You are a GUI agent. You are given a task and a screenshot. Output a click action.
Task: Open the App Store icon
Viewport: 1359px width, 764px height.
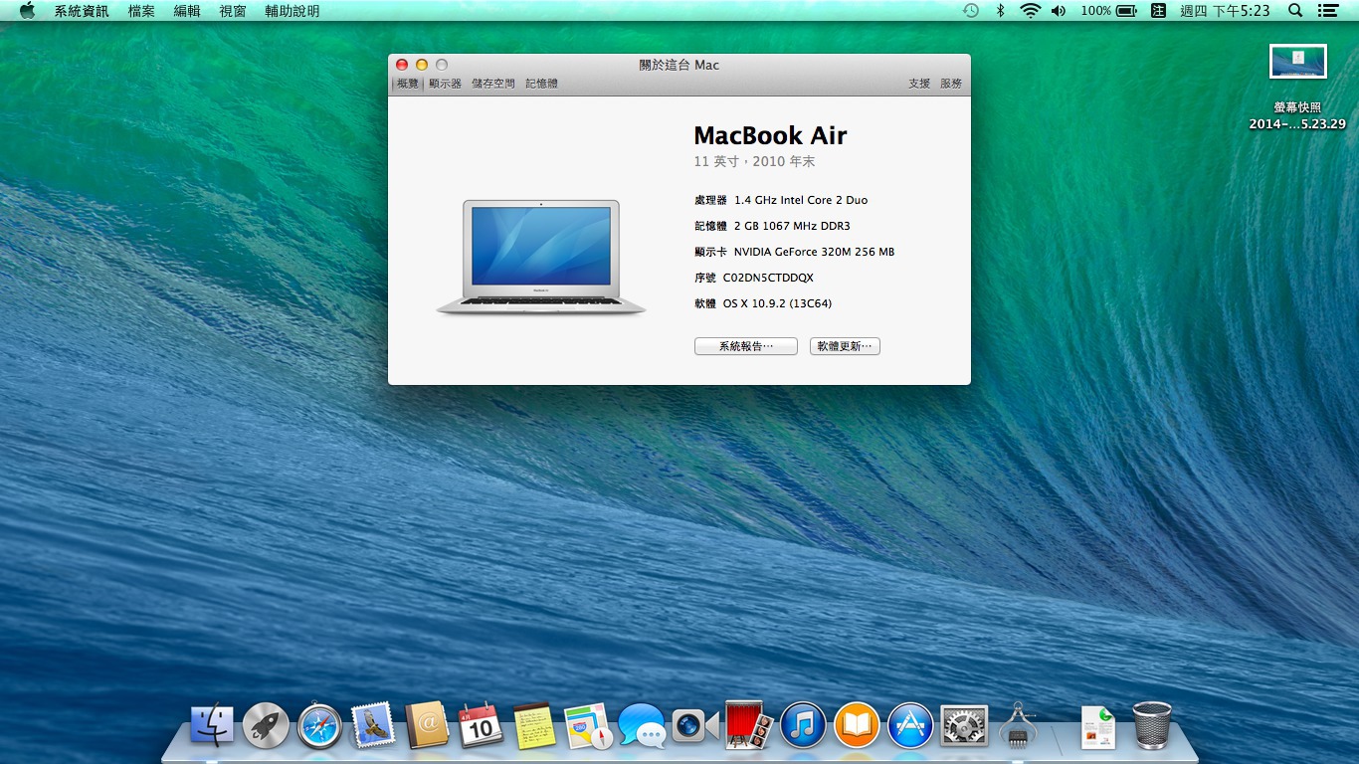pos(910,726)
